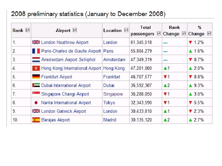Click the Rank Change sort icon

click(184, 34)
